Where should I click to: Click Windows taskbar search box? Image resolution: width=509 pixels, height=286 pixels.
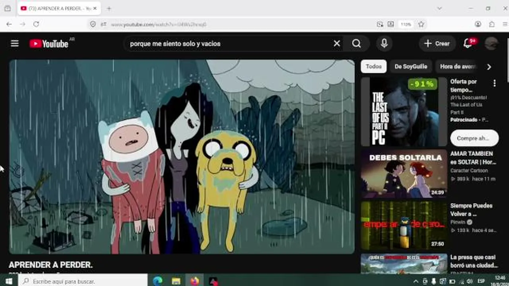[83, 281]
